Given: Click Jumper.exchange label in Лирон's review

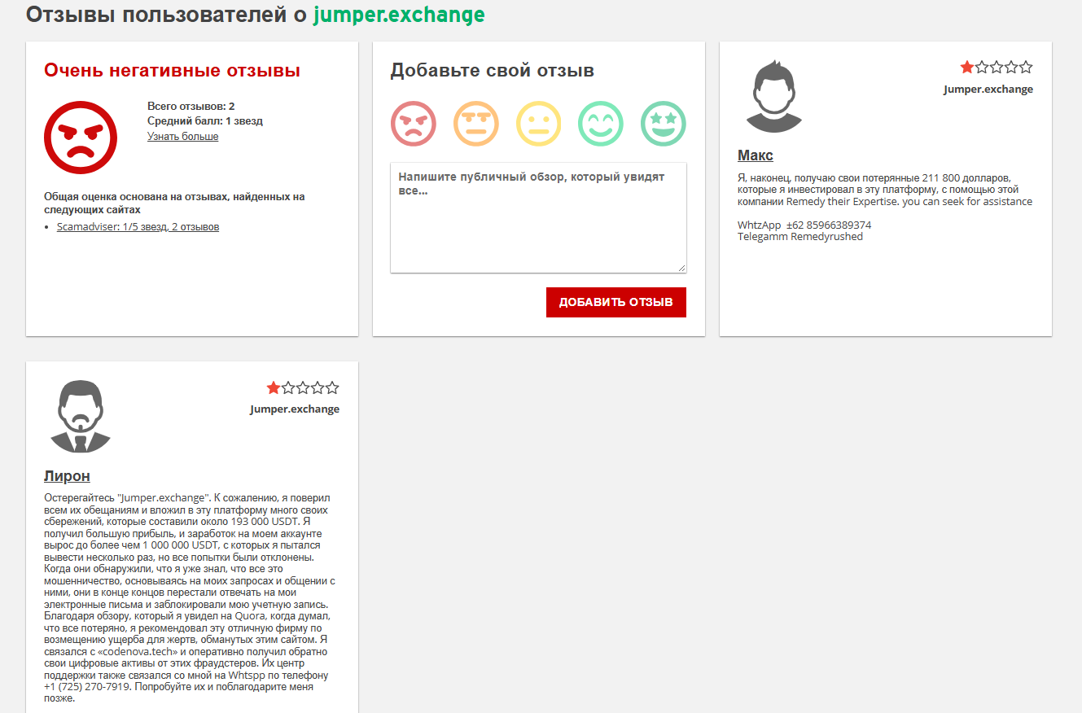Looking at the screenshot, I should point(295,409).
